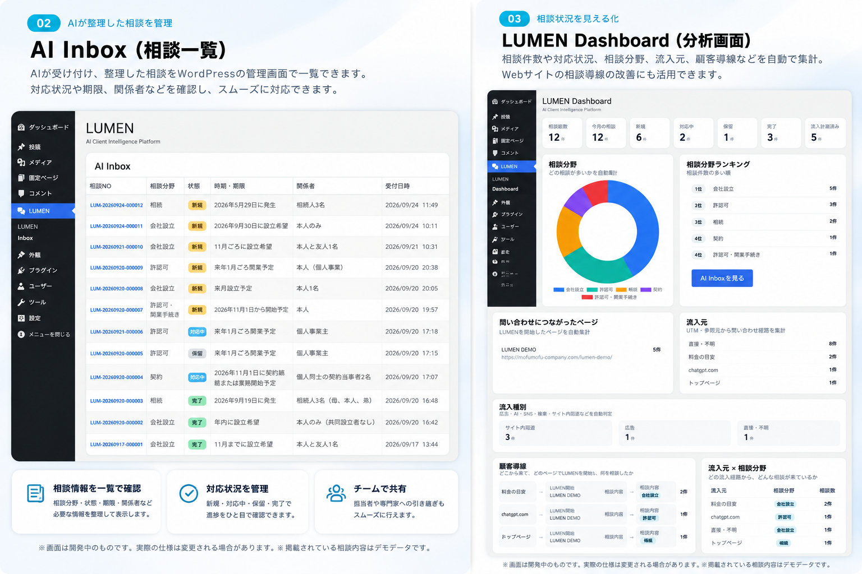Click the 時期・期限 column header

[230, 186]
